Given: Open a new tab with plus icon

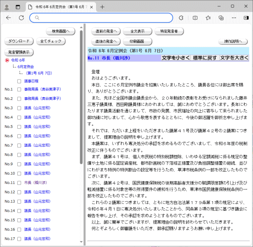Looking at the screenshot, I should [x=102, y=7].
